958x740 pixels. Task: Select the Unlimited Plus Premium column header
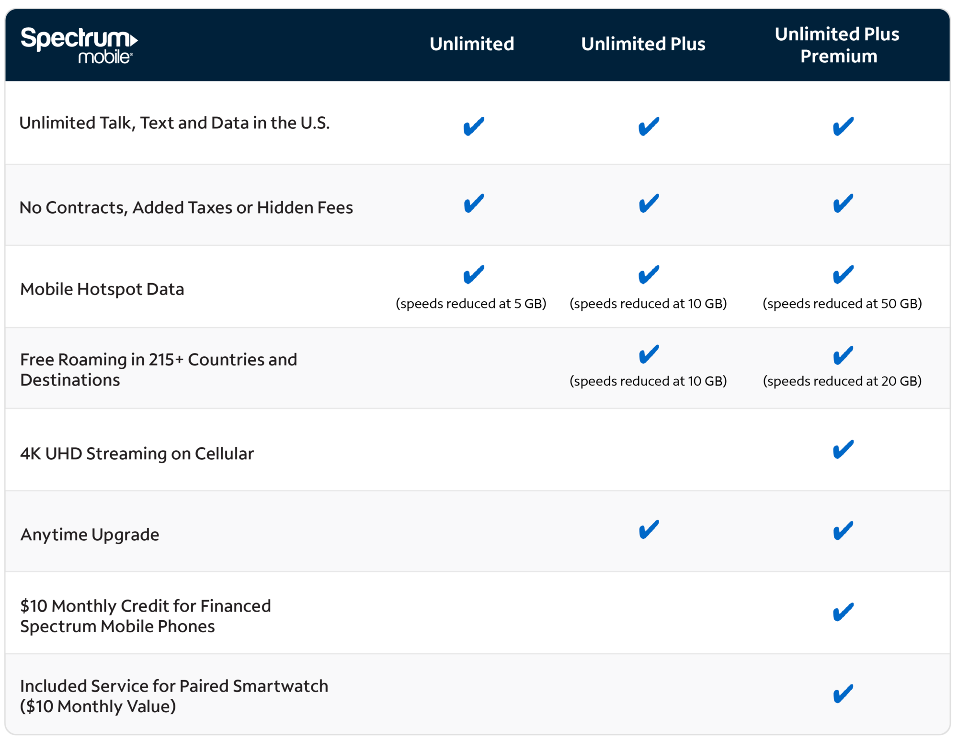(x=837, y=45)
